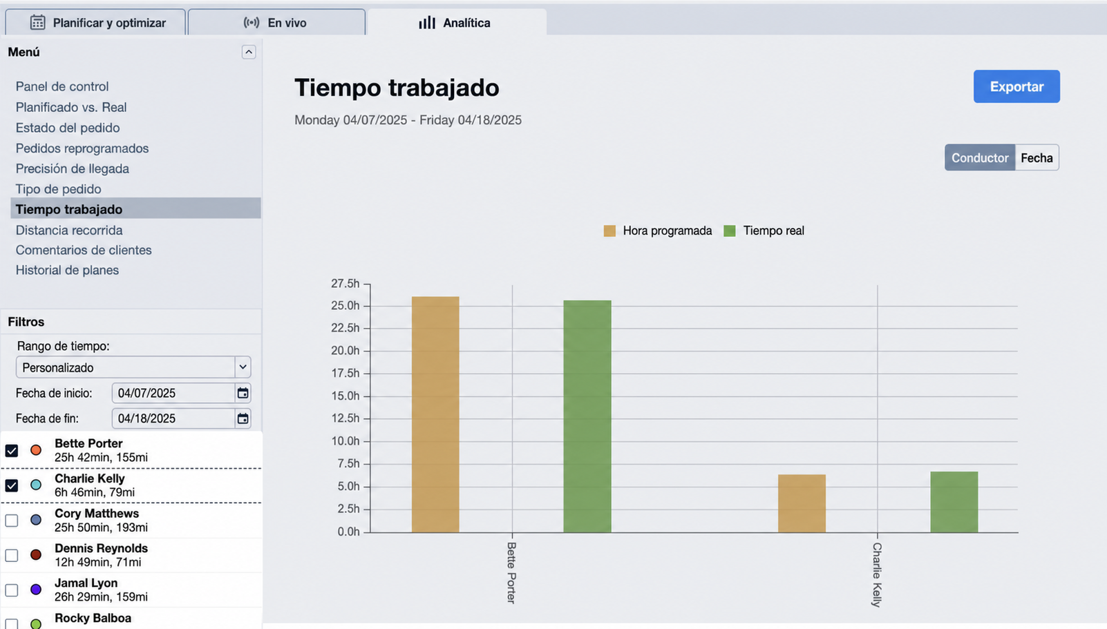Open Precisión de llegada report
This screenshot has height=629, width=1107.
click(x=73, y=168)
